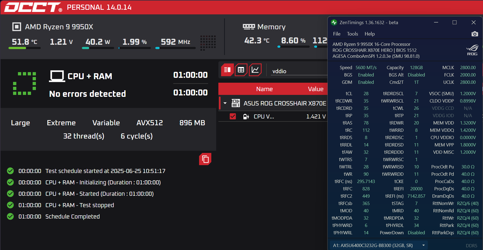Open the graph view for sensor monitoring
The width and height of the screenshot is (483, 250).
pos(255,70)
